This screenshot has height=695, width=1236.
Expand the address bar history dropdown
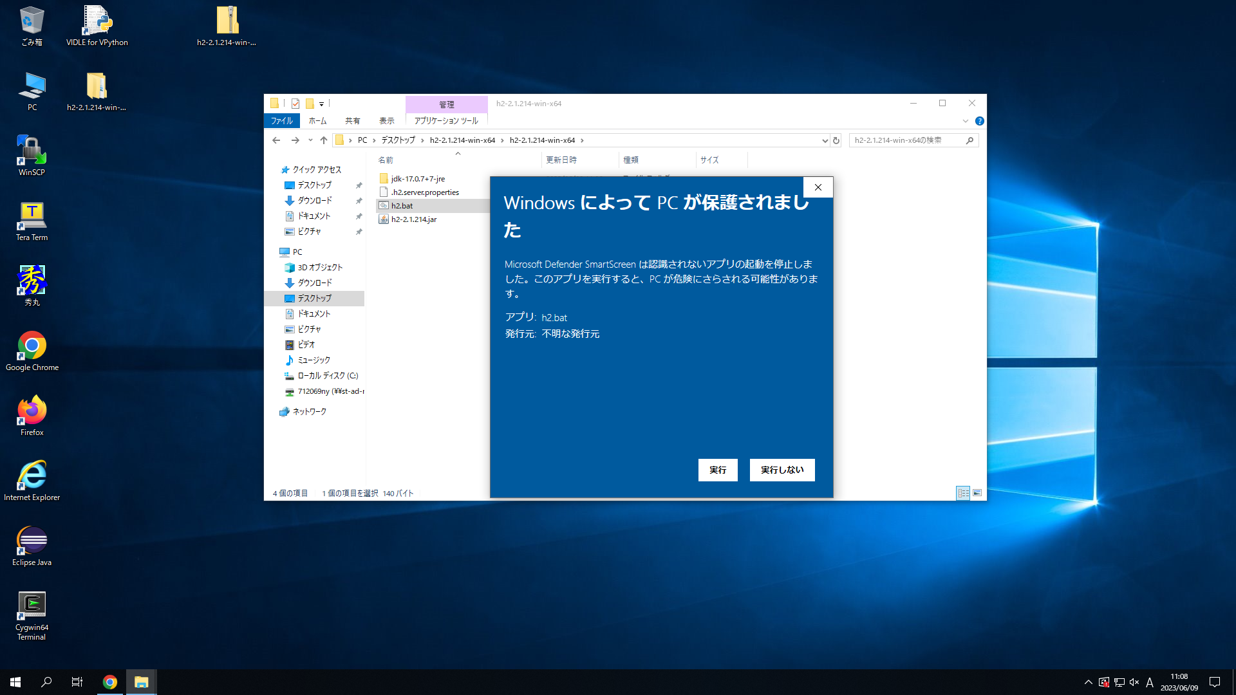coord(825,140)
